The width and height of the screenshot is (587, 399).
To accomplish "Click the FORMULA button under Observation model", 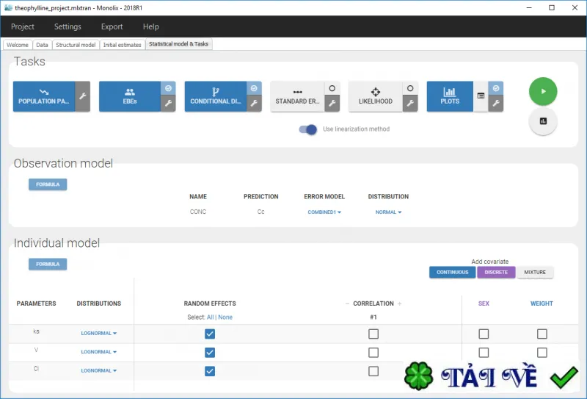I will point(48,184).
